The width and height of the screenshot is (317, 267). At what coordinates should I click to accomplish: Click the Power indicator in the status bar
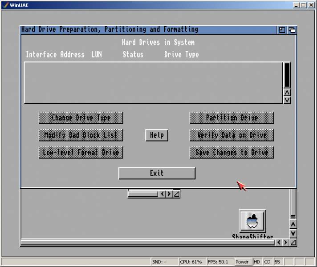click(242, 262)
